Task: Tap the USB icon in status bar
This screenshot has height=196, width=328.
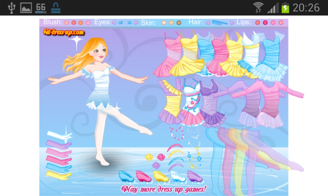Action: [x=11, y=8]
